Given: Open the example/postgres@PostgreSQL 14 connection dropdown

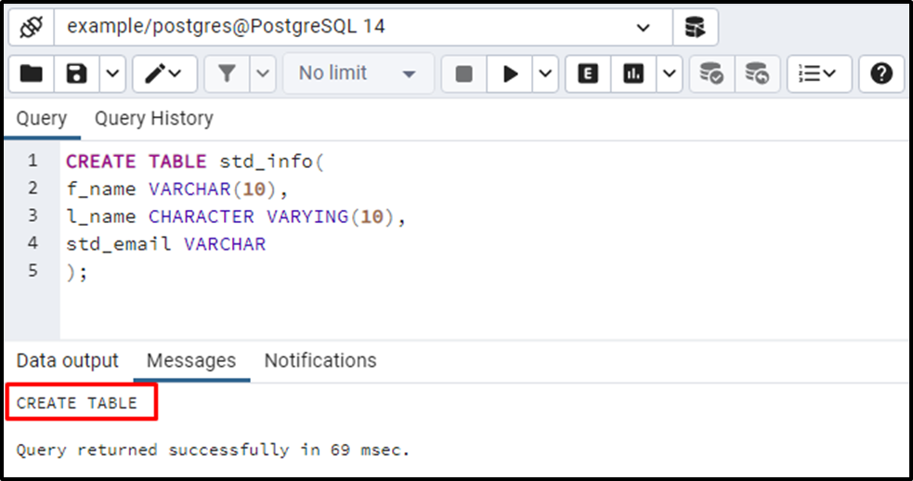Looking at the screenshot, I should (363, 27).
